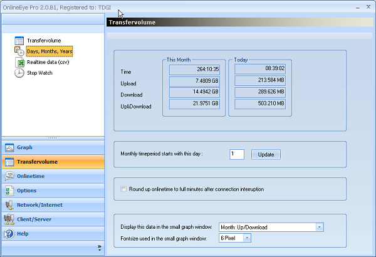Image resolution: width=376 pixels, height=257 pixels.
Task: Open the Stop Watch entry
Action: [39, 73]
